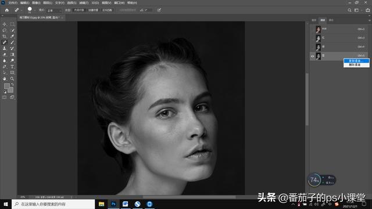This screenshot has height=209, width=372.
Task: Toggle visibility eye of the Blue channel
Action: pos(312,56)
